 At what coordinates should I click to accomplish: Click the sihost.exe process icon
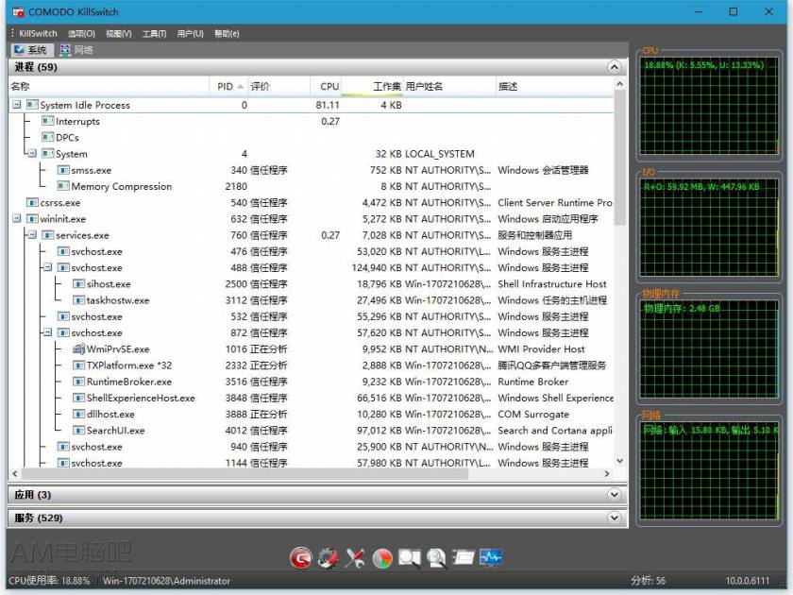(78, 284)
